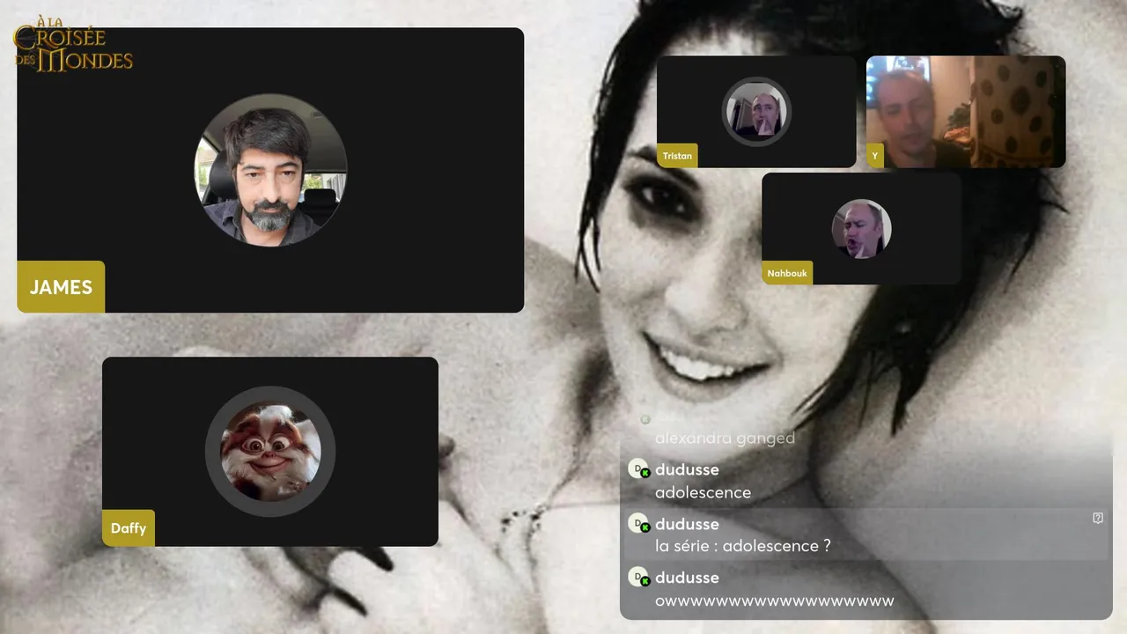
Task: Click the JAMES name label
Action: pyautogui.click(x=61, y=287)
